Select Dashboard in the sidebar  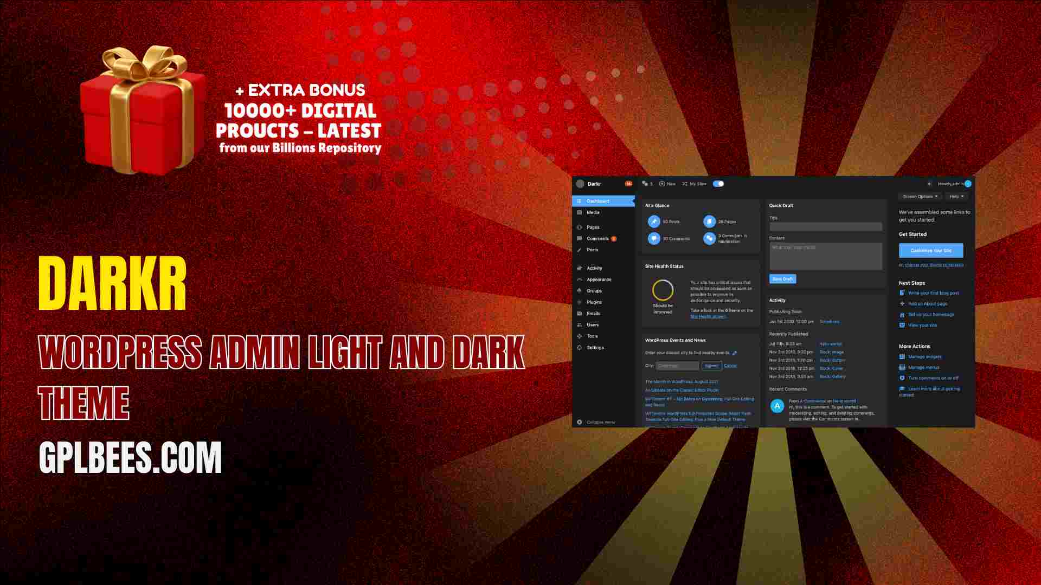603,201
